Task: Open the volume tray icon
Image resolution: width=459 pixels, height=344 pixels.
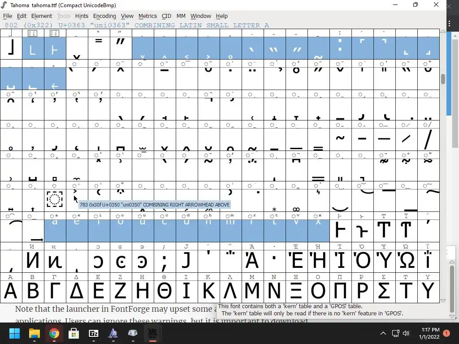Action: 406,333
